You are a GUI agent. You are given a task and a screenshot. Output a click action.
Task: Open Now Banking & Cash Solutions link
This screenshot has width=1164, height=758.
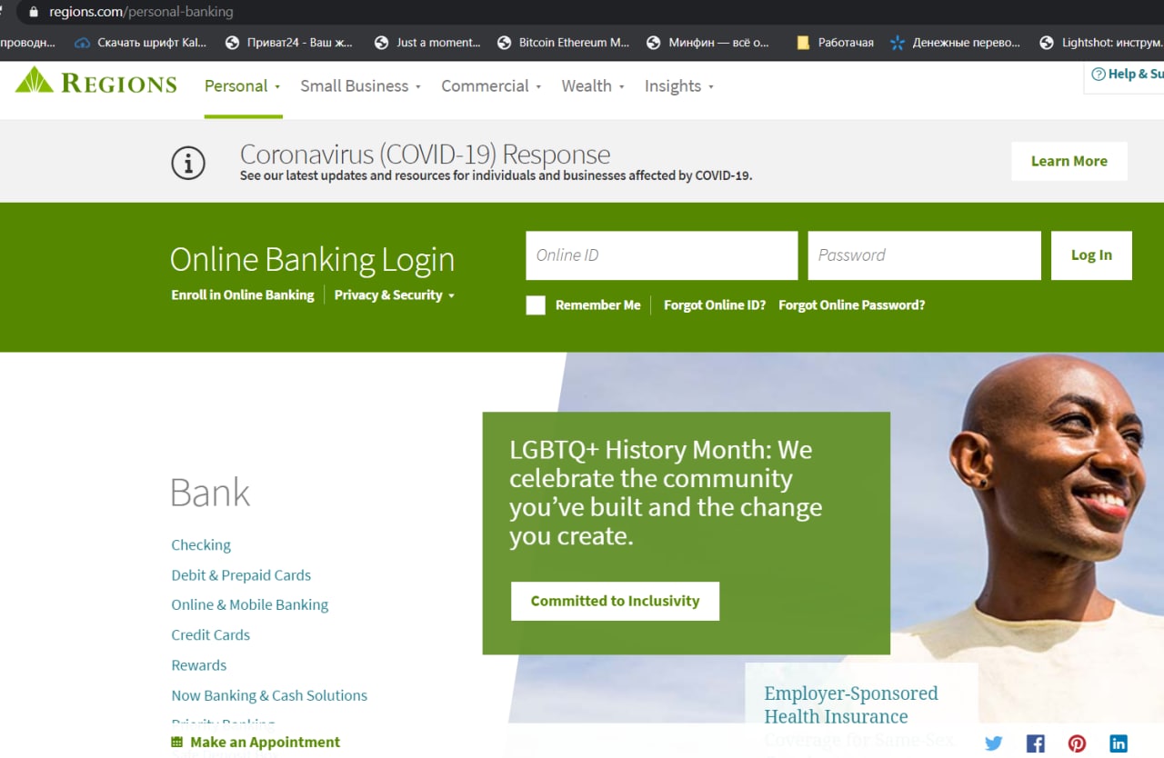coord(269,695)
